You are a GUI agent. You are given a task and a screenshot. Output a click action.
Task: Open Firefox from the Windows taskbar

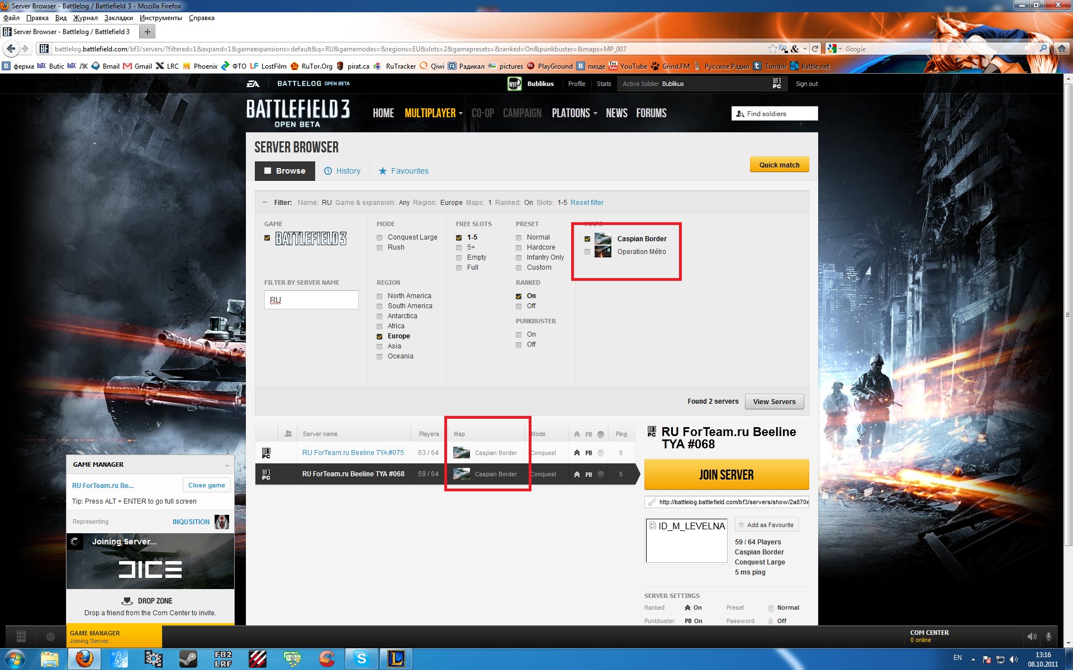click(84, 659)
